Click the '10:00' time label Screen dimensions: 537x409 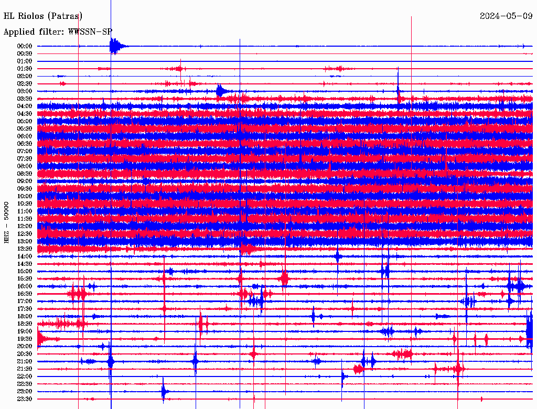tap(25, 196)
